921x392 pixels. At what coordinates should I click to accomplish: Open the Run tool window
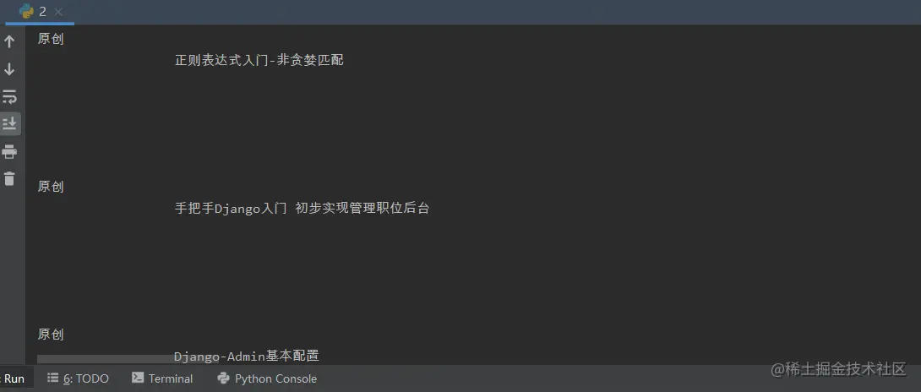tap(14, 378)
